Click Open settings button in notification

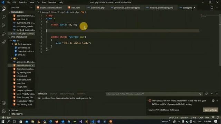coord(211,110)
